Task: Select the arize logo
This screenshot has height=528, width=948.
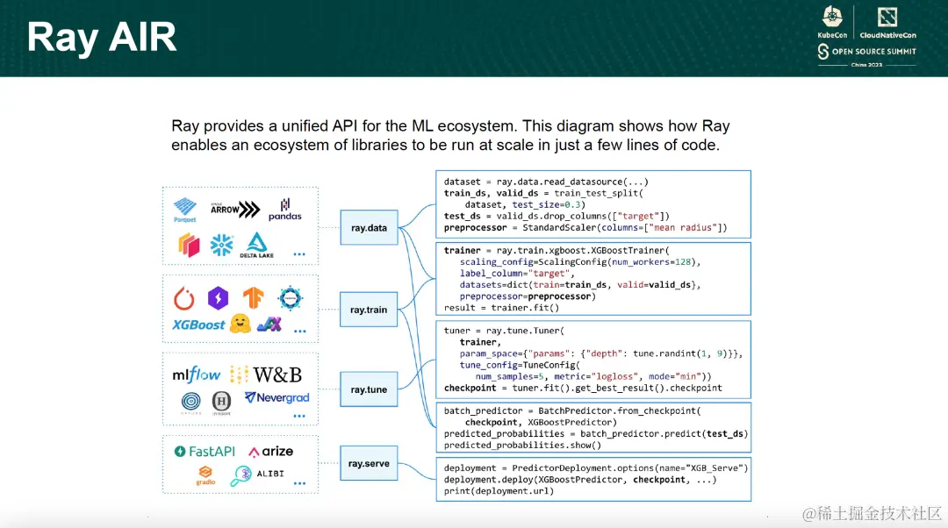Action: click(x=271, y=452)
